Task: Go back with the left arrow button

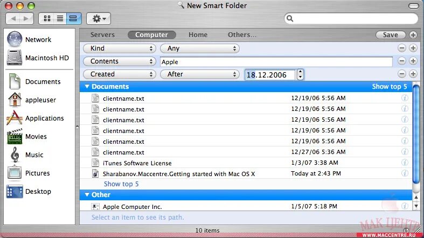Action: click(13, 19)
